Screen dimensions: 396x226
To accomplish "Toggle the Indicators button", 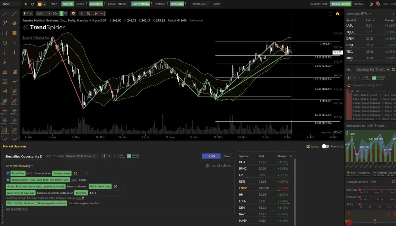I will [96, 4].
